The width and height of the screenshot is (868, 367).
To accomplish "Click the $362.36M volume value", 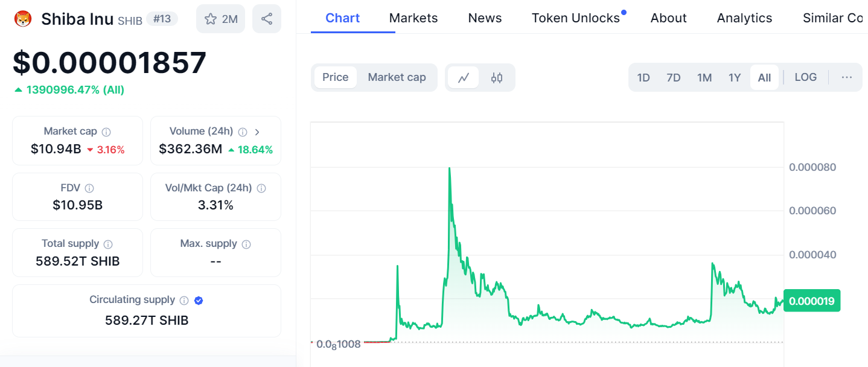I will (x=191, y=149).
